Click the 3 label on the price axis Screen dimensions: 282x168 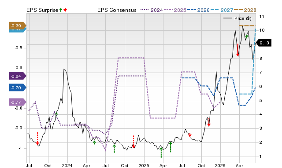(x=260, y=128)
